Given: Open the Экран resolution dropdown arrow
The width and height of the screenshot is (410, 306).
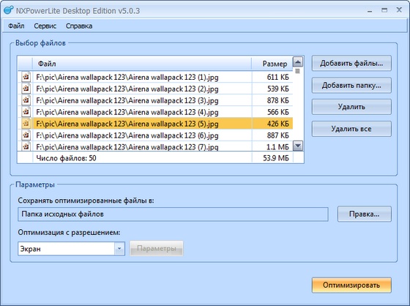Looking at the screenshot, I should coord(119,248).
